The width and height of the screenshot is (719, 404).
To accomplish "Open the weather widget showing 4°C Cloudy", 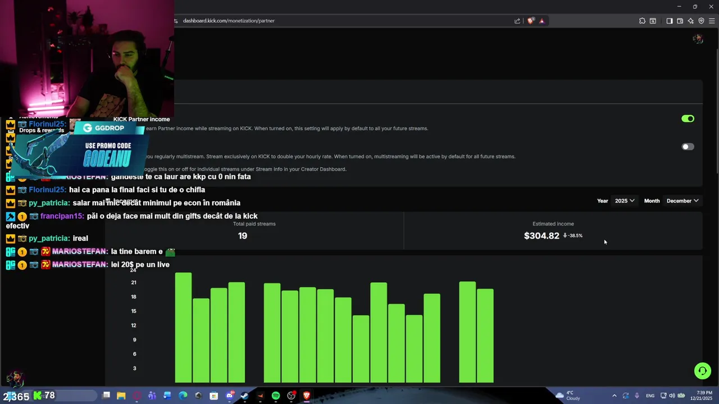I will tap(567, 396).
